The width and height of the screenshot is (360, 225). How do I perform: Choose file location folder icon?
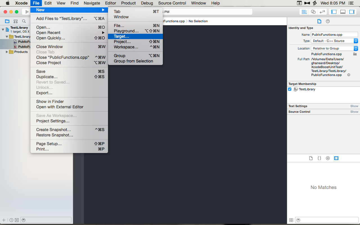[x=355, y=54]
